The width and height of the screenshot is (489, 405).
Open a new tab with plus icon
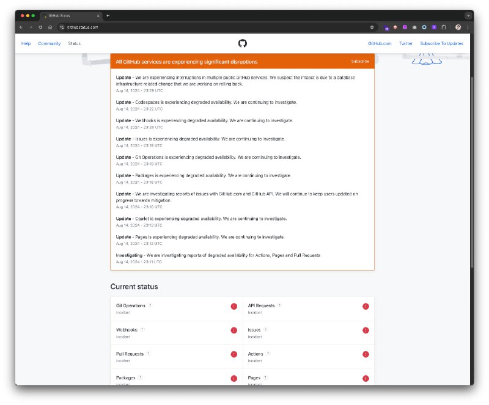[108, 16]
